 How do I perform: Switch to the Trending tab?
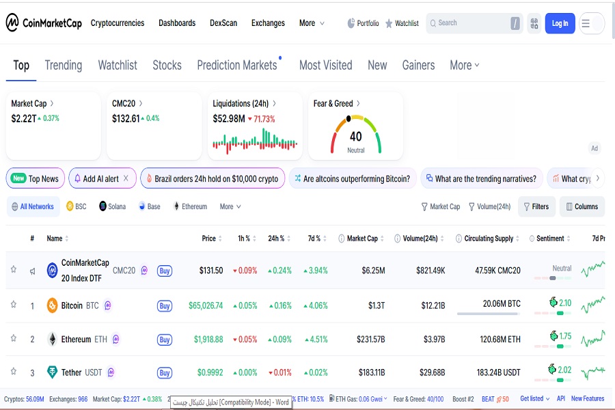(x=63, y=65)
